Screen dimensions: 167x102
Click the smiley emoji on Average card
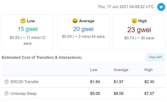coord(75,21)
